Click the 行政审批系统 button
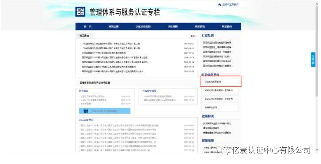The image size is (321, 164). pyautogui.click(x=220, y=108)
